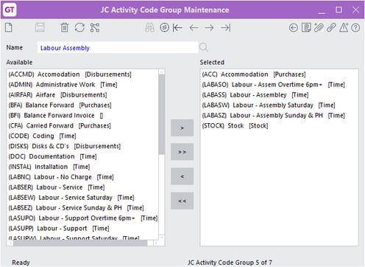Delete the record using the trash icon
This screenshot has height=267, width=365.
(x=65, y=27)
